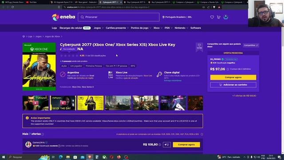Expand the Cartões-presente menu
284x160 pixels.
coord(117,28)
